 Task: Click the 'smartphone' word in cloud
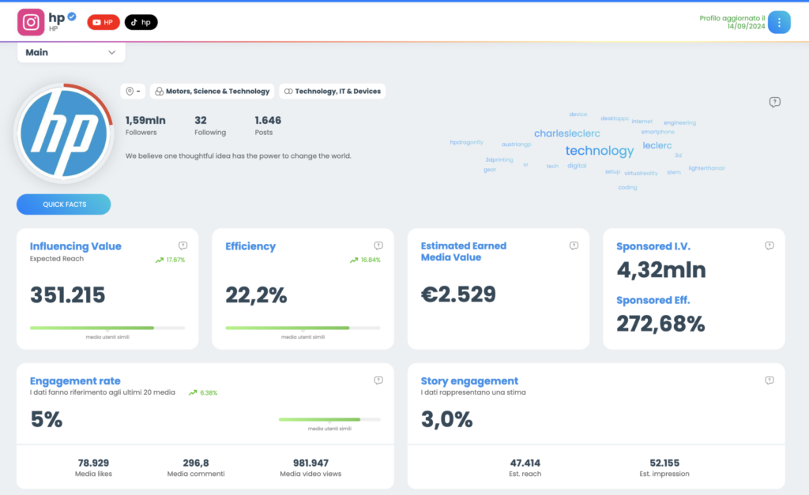pyautogui.click(x=658, y=132)
